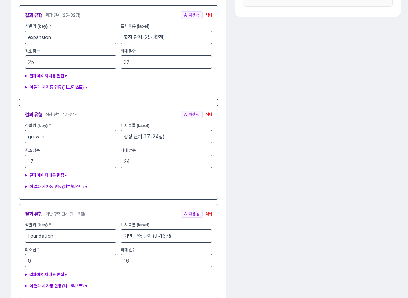Delete the 기반 구축 단계 result type
This screenshot has width=408, height=298.
click(x=209, y=214)
